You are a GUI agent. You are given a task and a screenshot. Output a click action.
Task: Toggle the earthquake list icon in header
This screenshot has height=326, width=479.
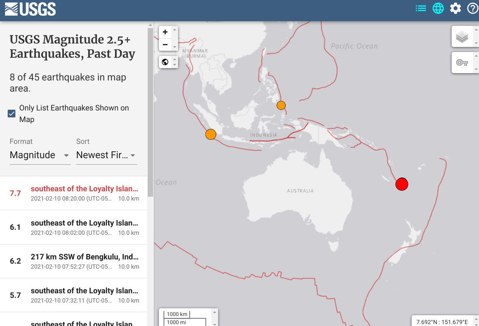point(421,8)
